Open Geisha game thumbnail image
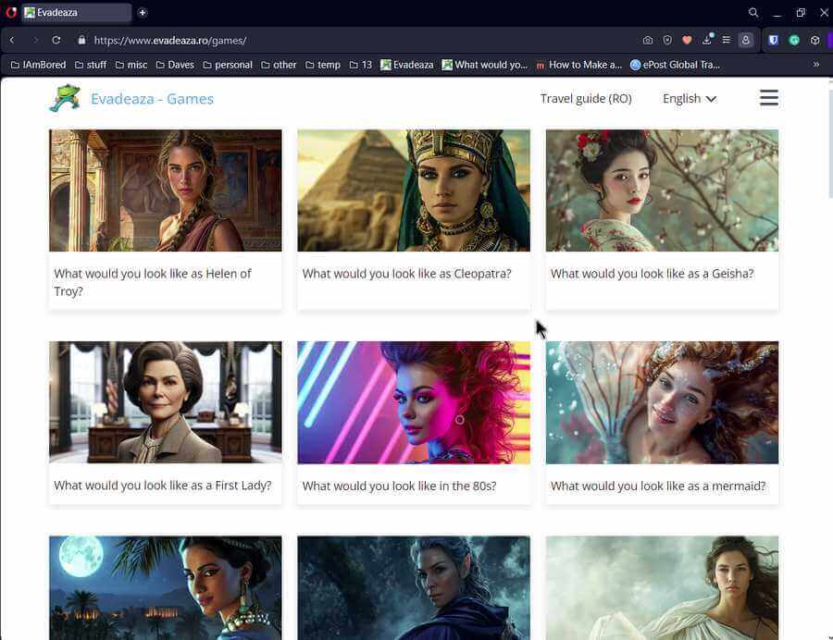The height and width of the screenshot is (640, 833). click(662, 191)
